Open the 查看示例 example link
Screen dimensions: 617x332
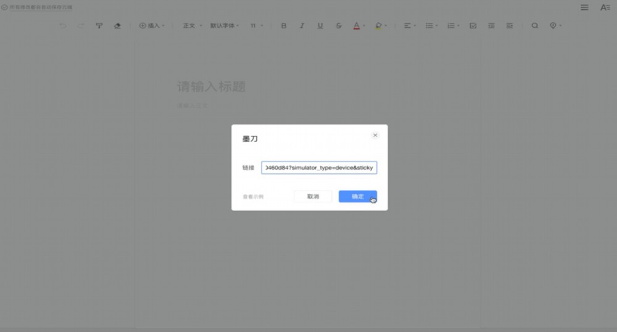coord(253,197)
